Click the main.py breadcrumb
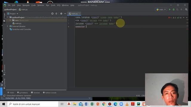This screenshot has height=107, width=191. [23, 10]
